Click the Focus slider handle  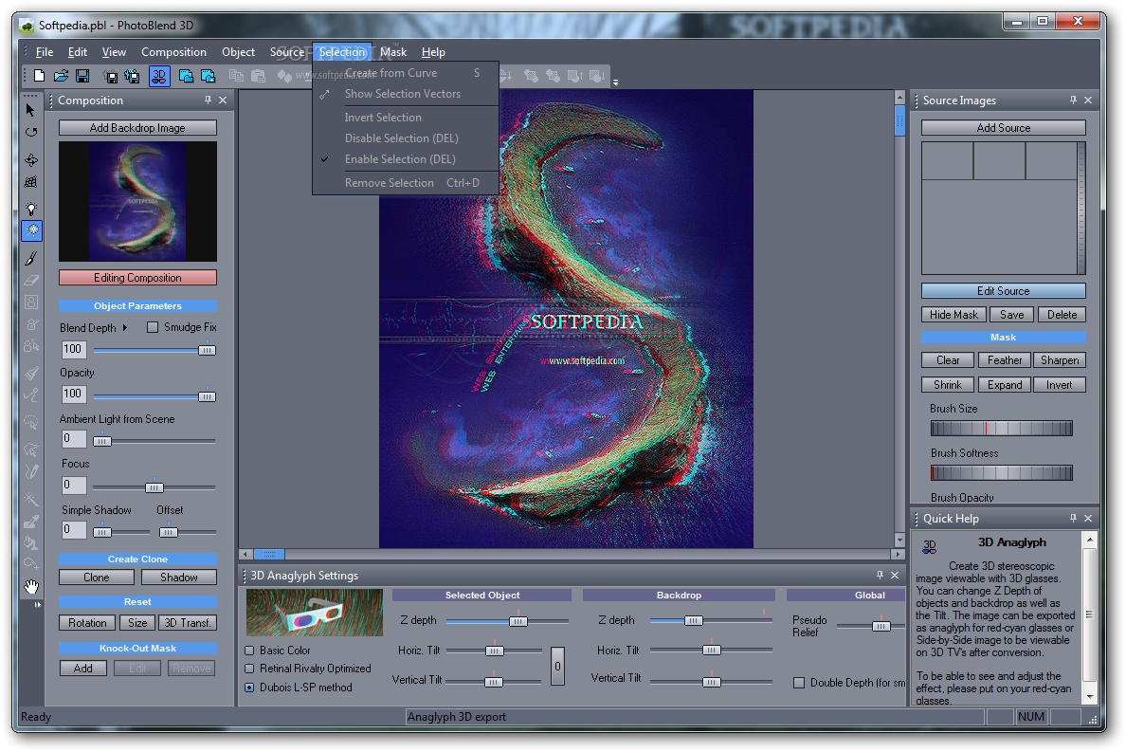pos(154,487)
